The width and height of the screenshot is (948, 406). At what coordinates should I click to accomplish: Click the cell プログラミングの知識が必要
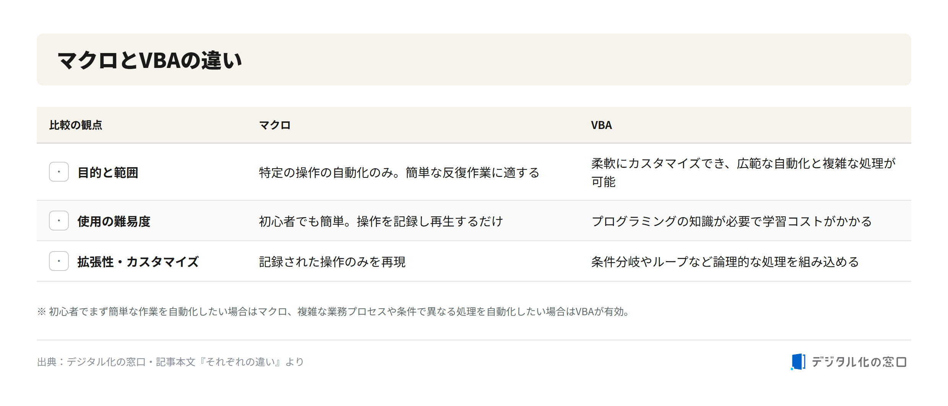732,221
